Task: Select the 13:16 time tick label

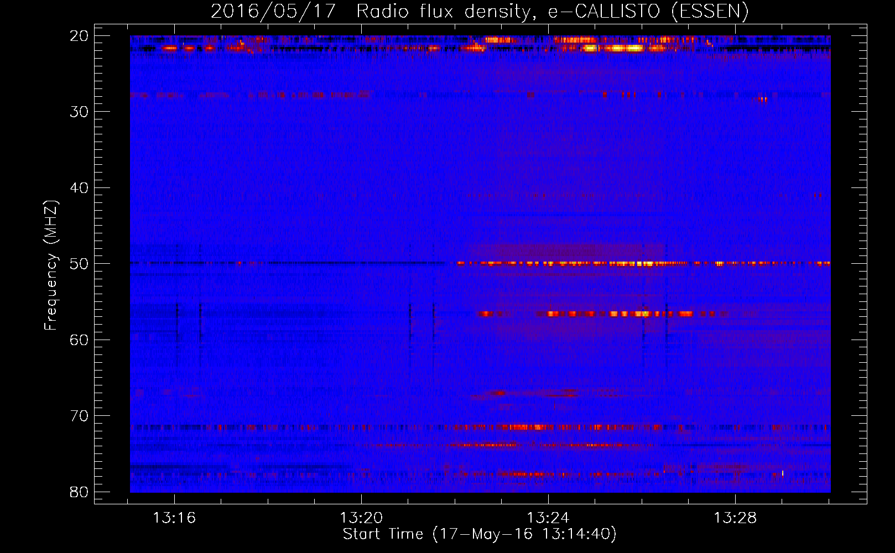Action: coord(174,518)
